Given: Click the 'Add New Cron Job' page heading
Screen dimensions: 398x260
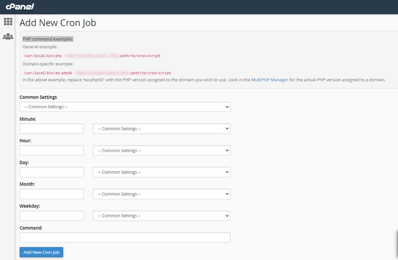Looking at the screenshot, I should point(58,23).
